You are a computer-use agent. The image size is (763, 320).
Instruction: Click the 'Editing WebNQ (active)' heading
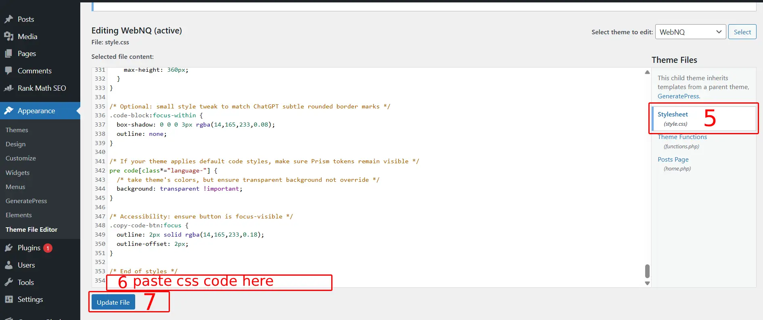tap(137, 31)
